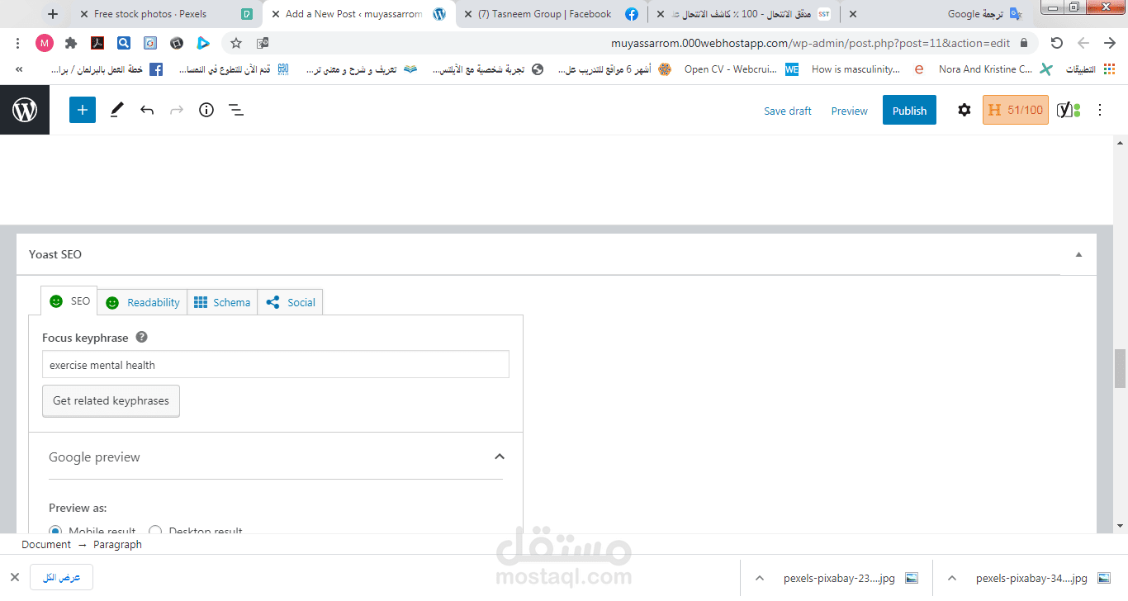
Task: Open a new browser tab
Action: coord(53,14)
